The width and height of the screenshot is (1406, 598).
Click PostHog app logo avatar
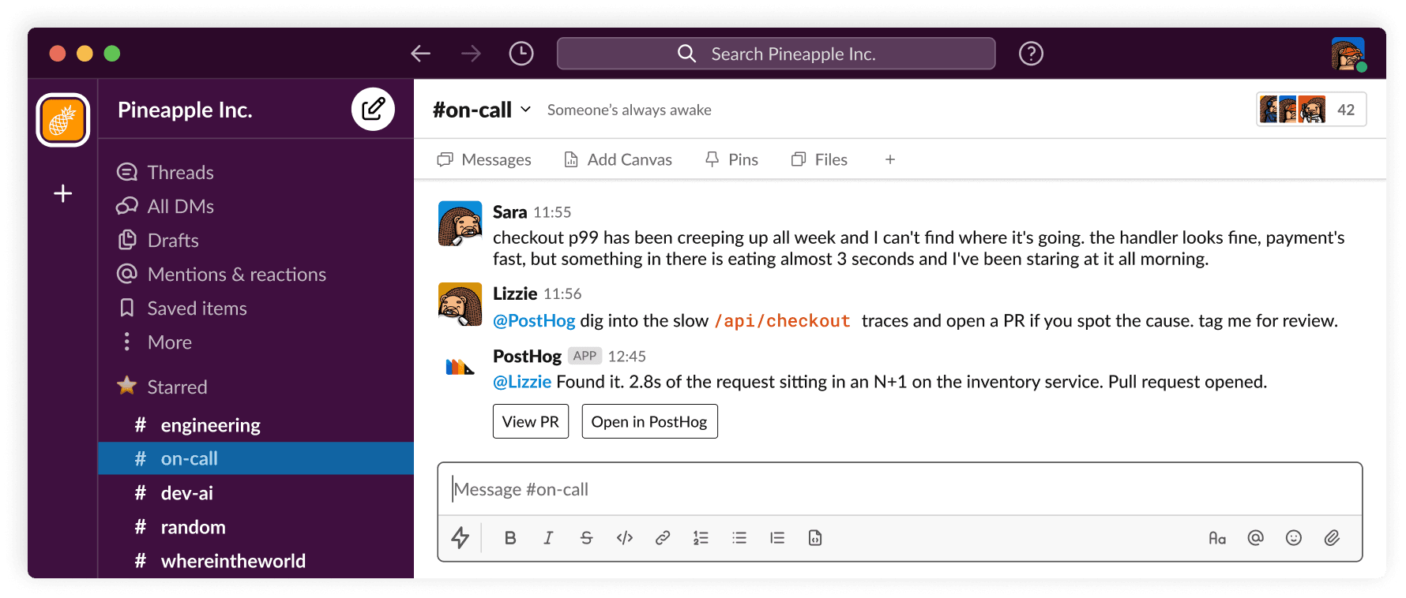[x=460, y=366]
